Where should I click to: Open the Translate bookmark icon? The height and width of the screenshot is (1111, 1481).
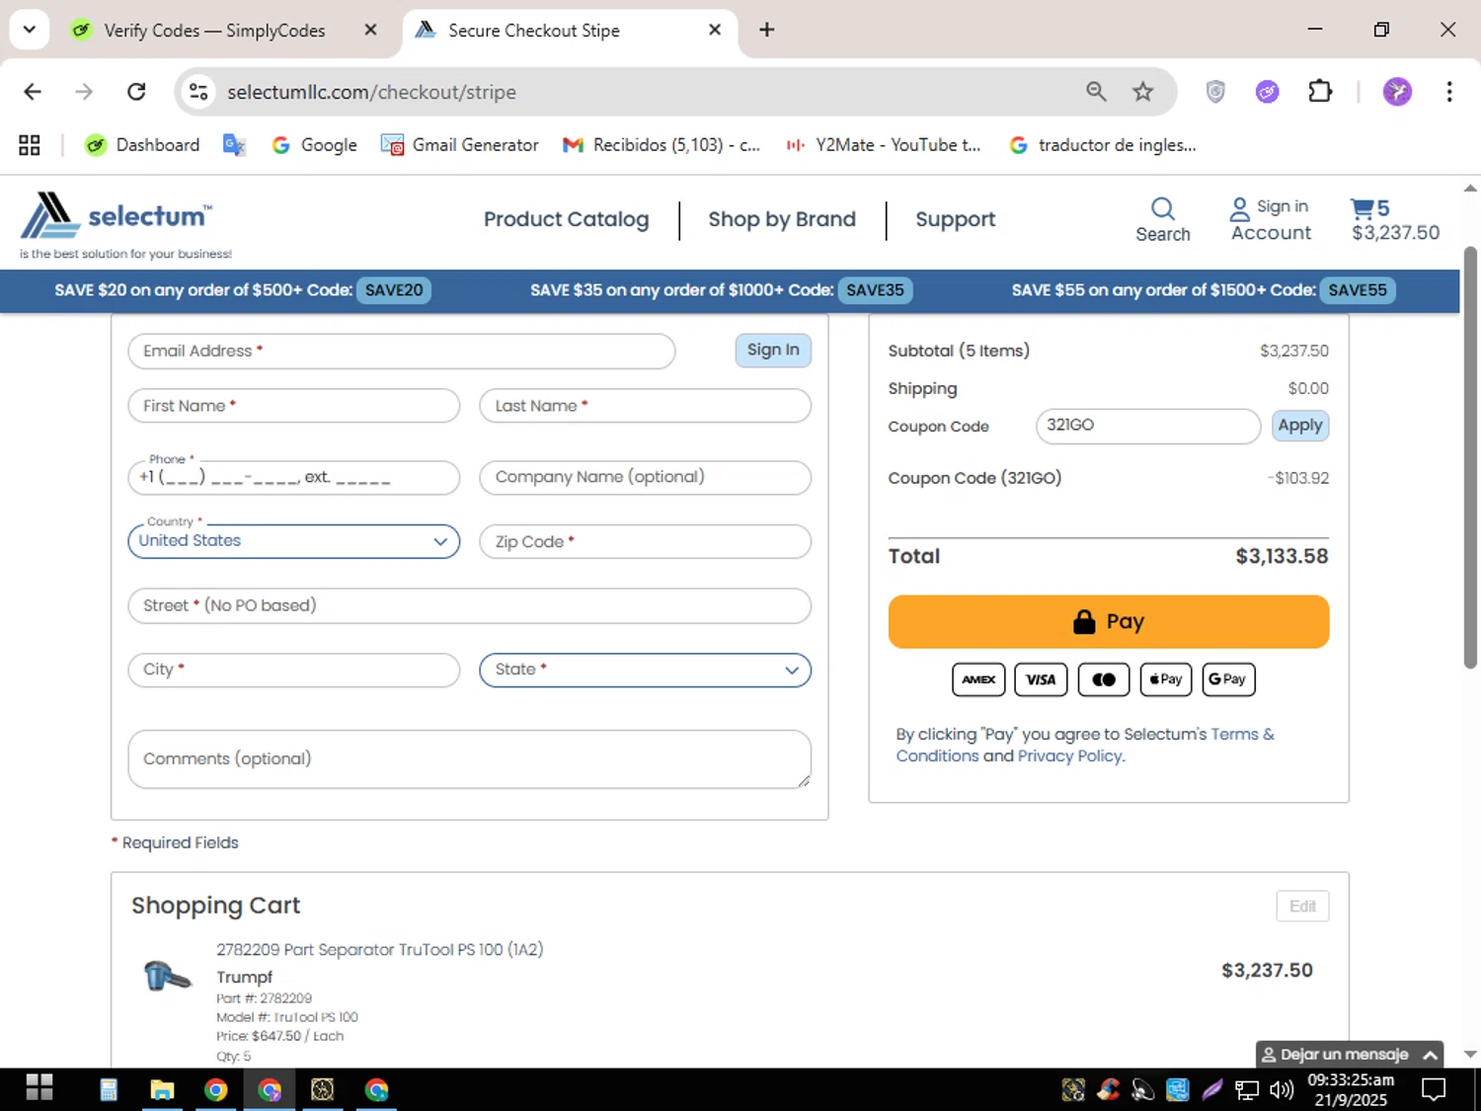pyautogui.click(x=234, y=145)
